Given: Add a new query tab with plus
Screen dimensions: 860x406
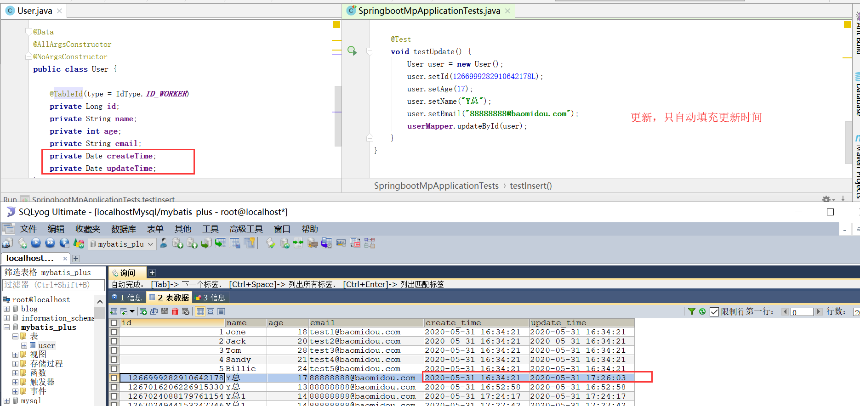Looking at the screenshot, I should tap(152, 273).
